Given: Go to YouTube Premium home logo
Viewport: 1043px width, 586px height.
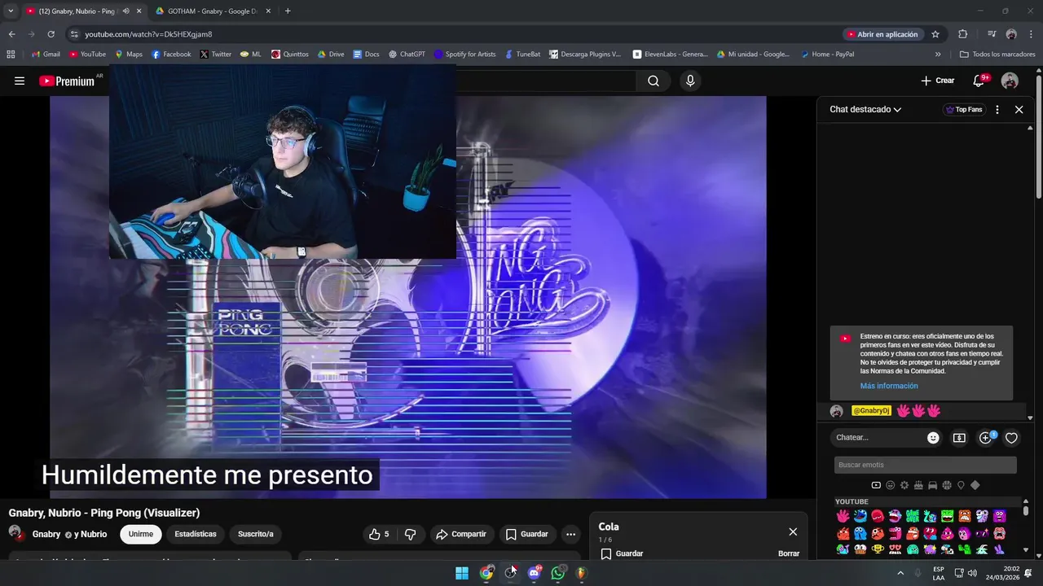Looking at the screenshot, I should pyautogui.click(x=67, y=81).
